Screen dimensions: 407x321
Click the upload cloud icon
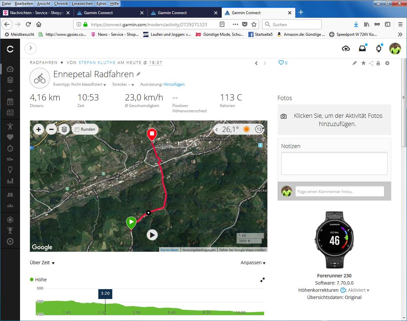point(346,49)
